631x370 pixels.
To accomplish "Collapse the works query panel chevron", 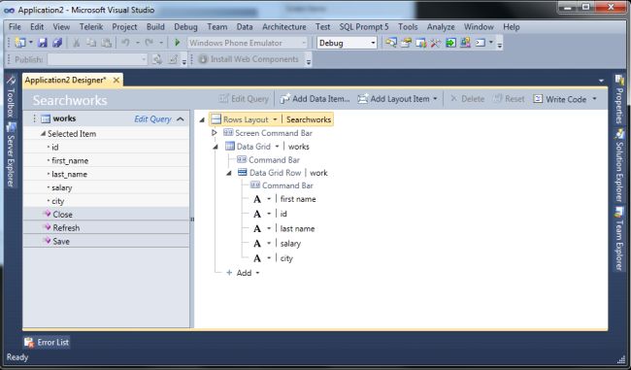I will point(181,119).
